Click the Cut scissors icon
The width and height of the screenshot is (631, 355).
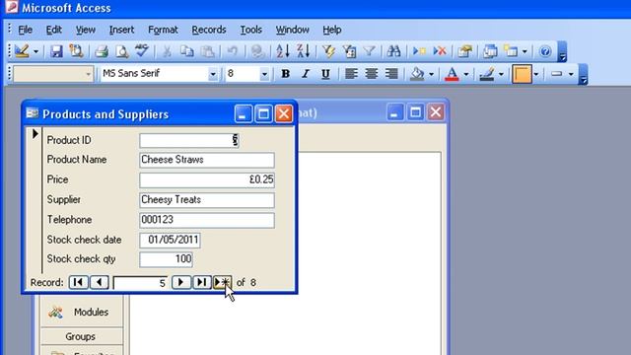[x=167, y=51]
